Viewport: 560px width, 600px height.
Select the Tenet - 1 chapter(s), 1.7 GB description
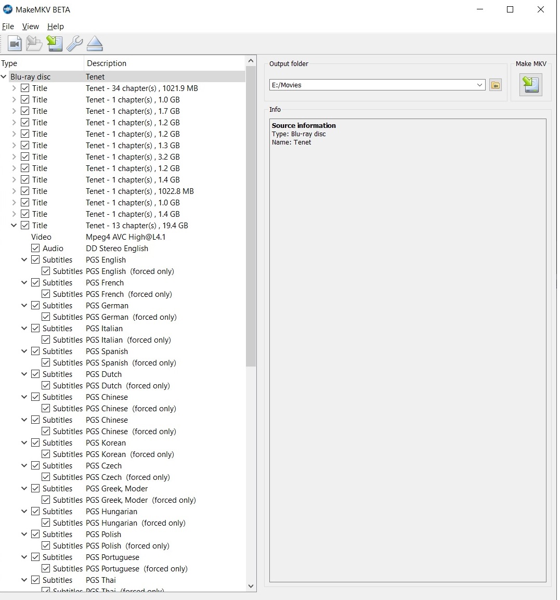(133, 111)
